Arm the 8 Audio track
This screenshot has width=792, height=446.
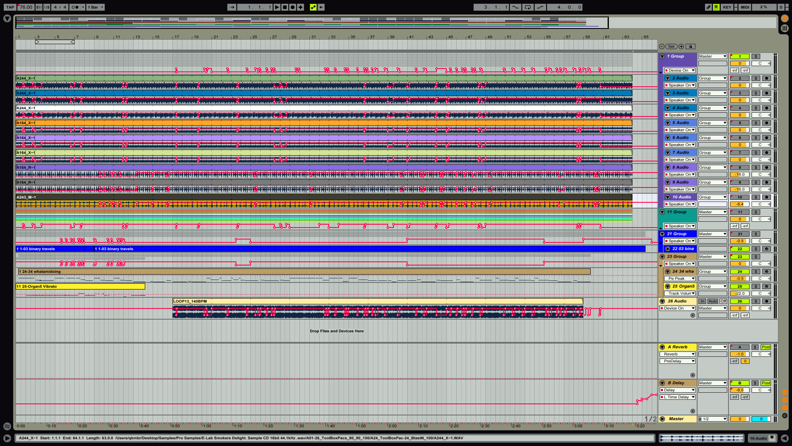click(x=766, y=168)
